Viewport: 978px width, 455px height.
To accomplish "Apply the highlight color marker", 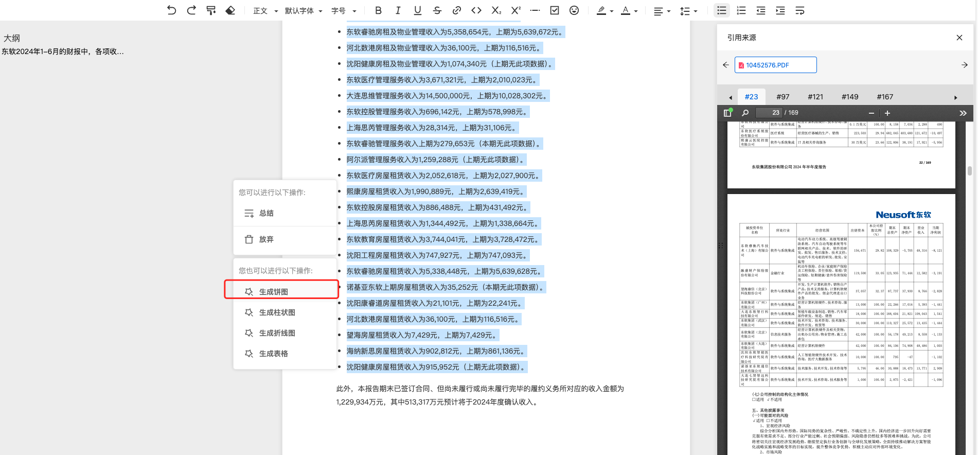I will 601,10.
